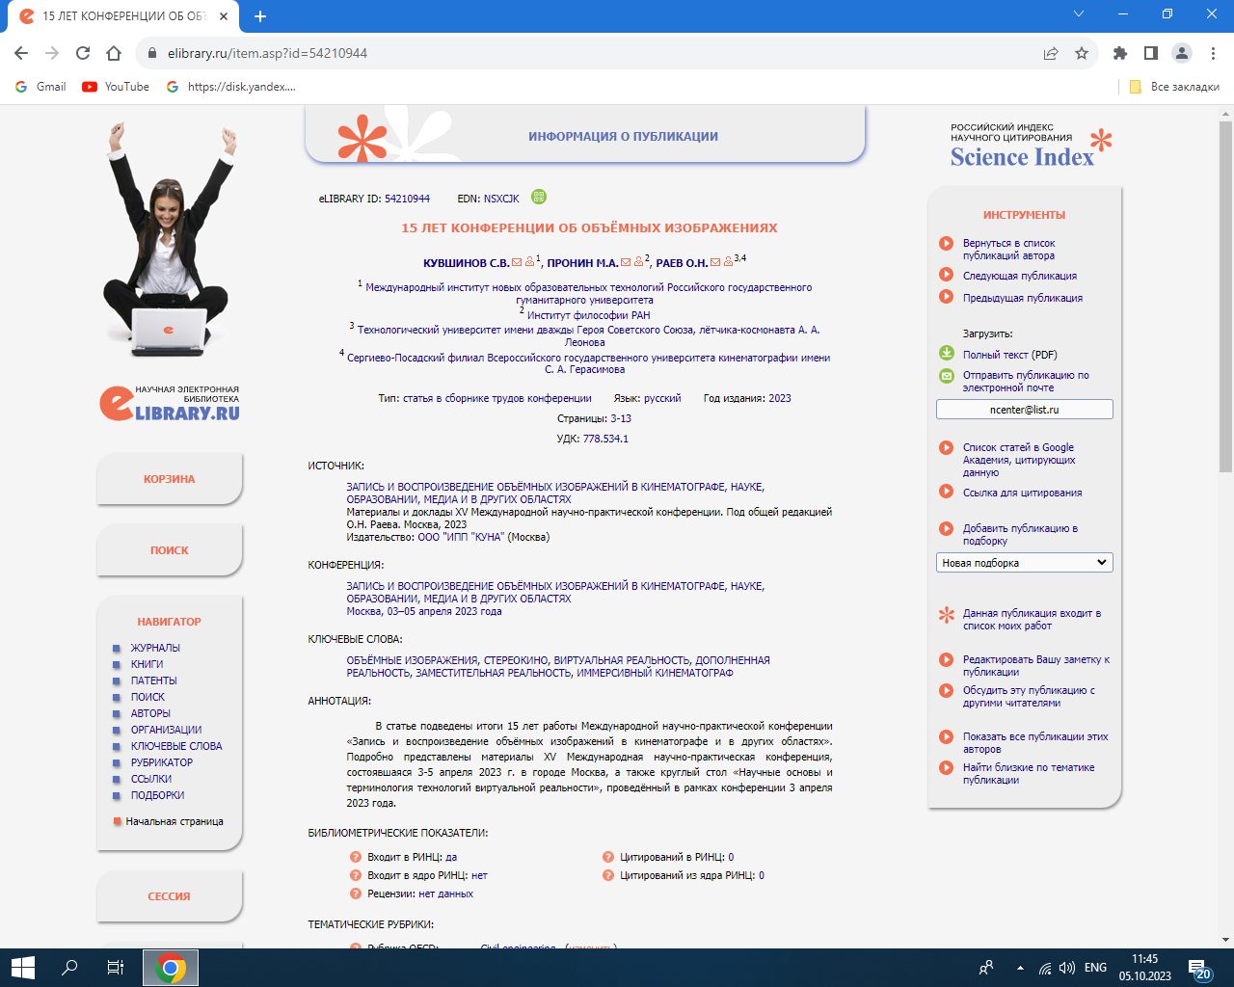Click ENG language indicator in taskbar
Viewport: 1234px width, 987px height.
coord(1095,968)
